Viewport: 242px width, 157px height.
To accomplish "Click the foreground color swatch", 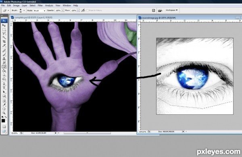I will [3, 121].
